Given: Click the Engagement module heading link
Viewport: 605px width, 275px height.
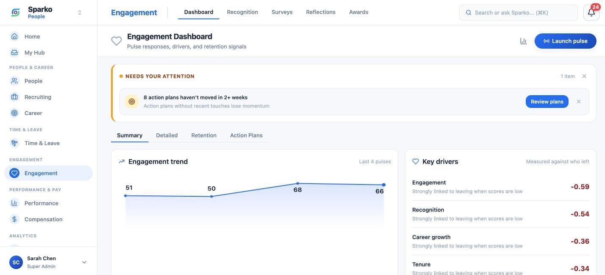Looking at the screenshot, I should [x=134, y=13].
